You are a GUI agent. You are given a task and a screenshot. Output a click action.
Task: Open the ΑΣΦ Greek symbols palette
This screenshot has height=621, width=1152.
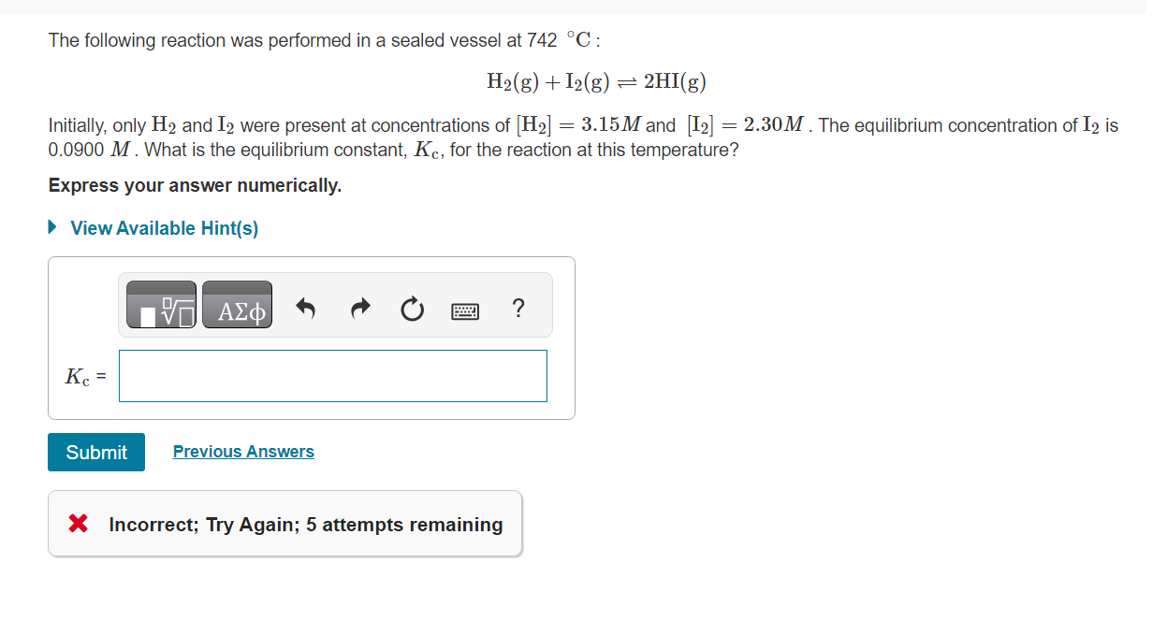[x=237, y=304]
